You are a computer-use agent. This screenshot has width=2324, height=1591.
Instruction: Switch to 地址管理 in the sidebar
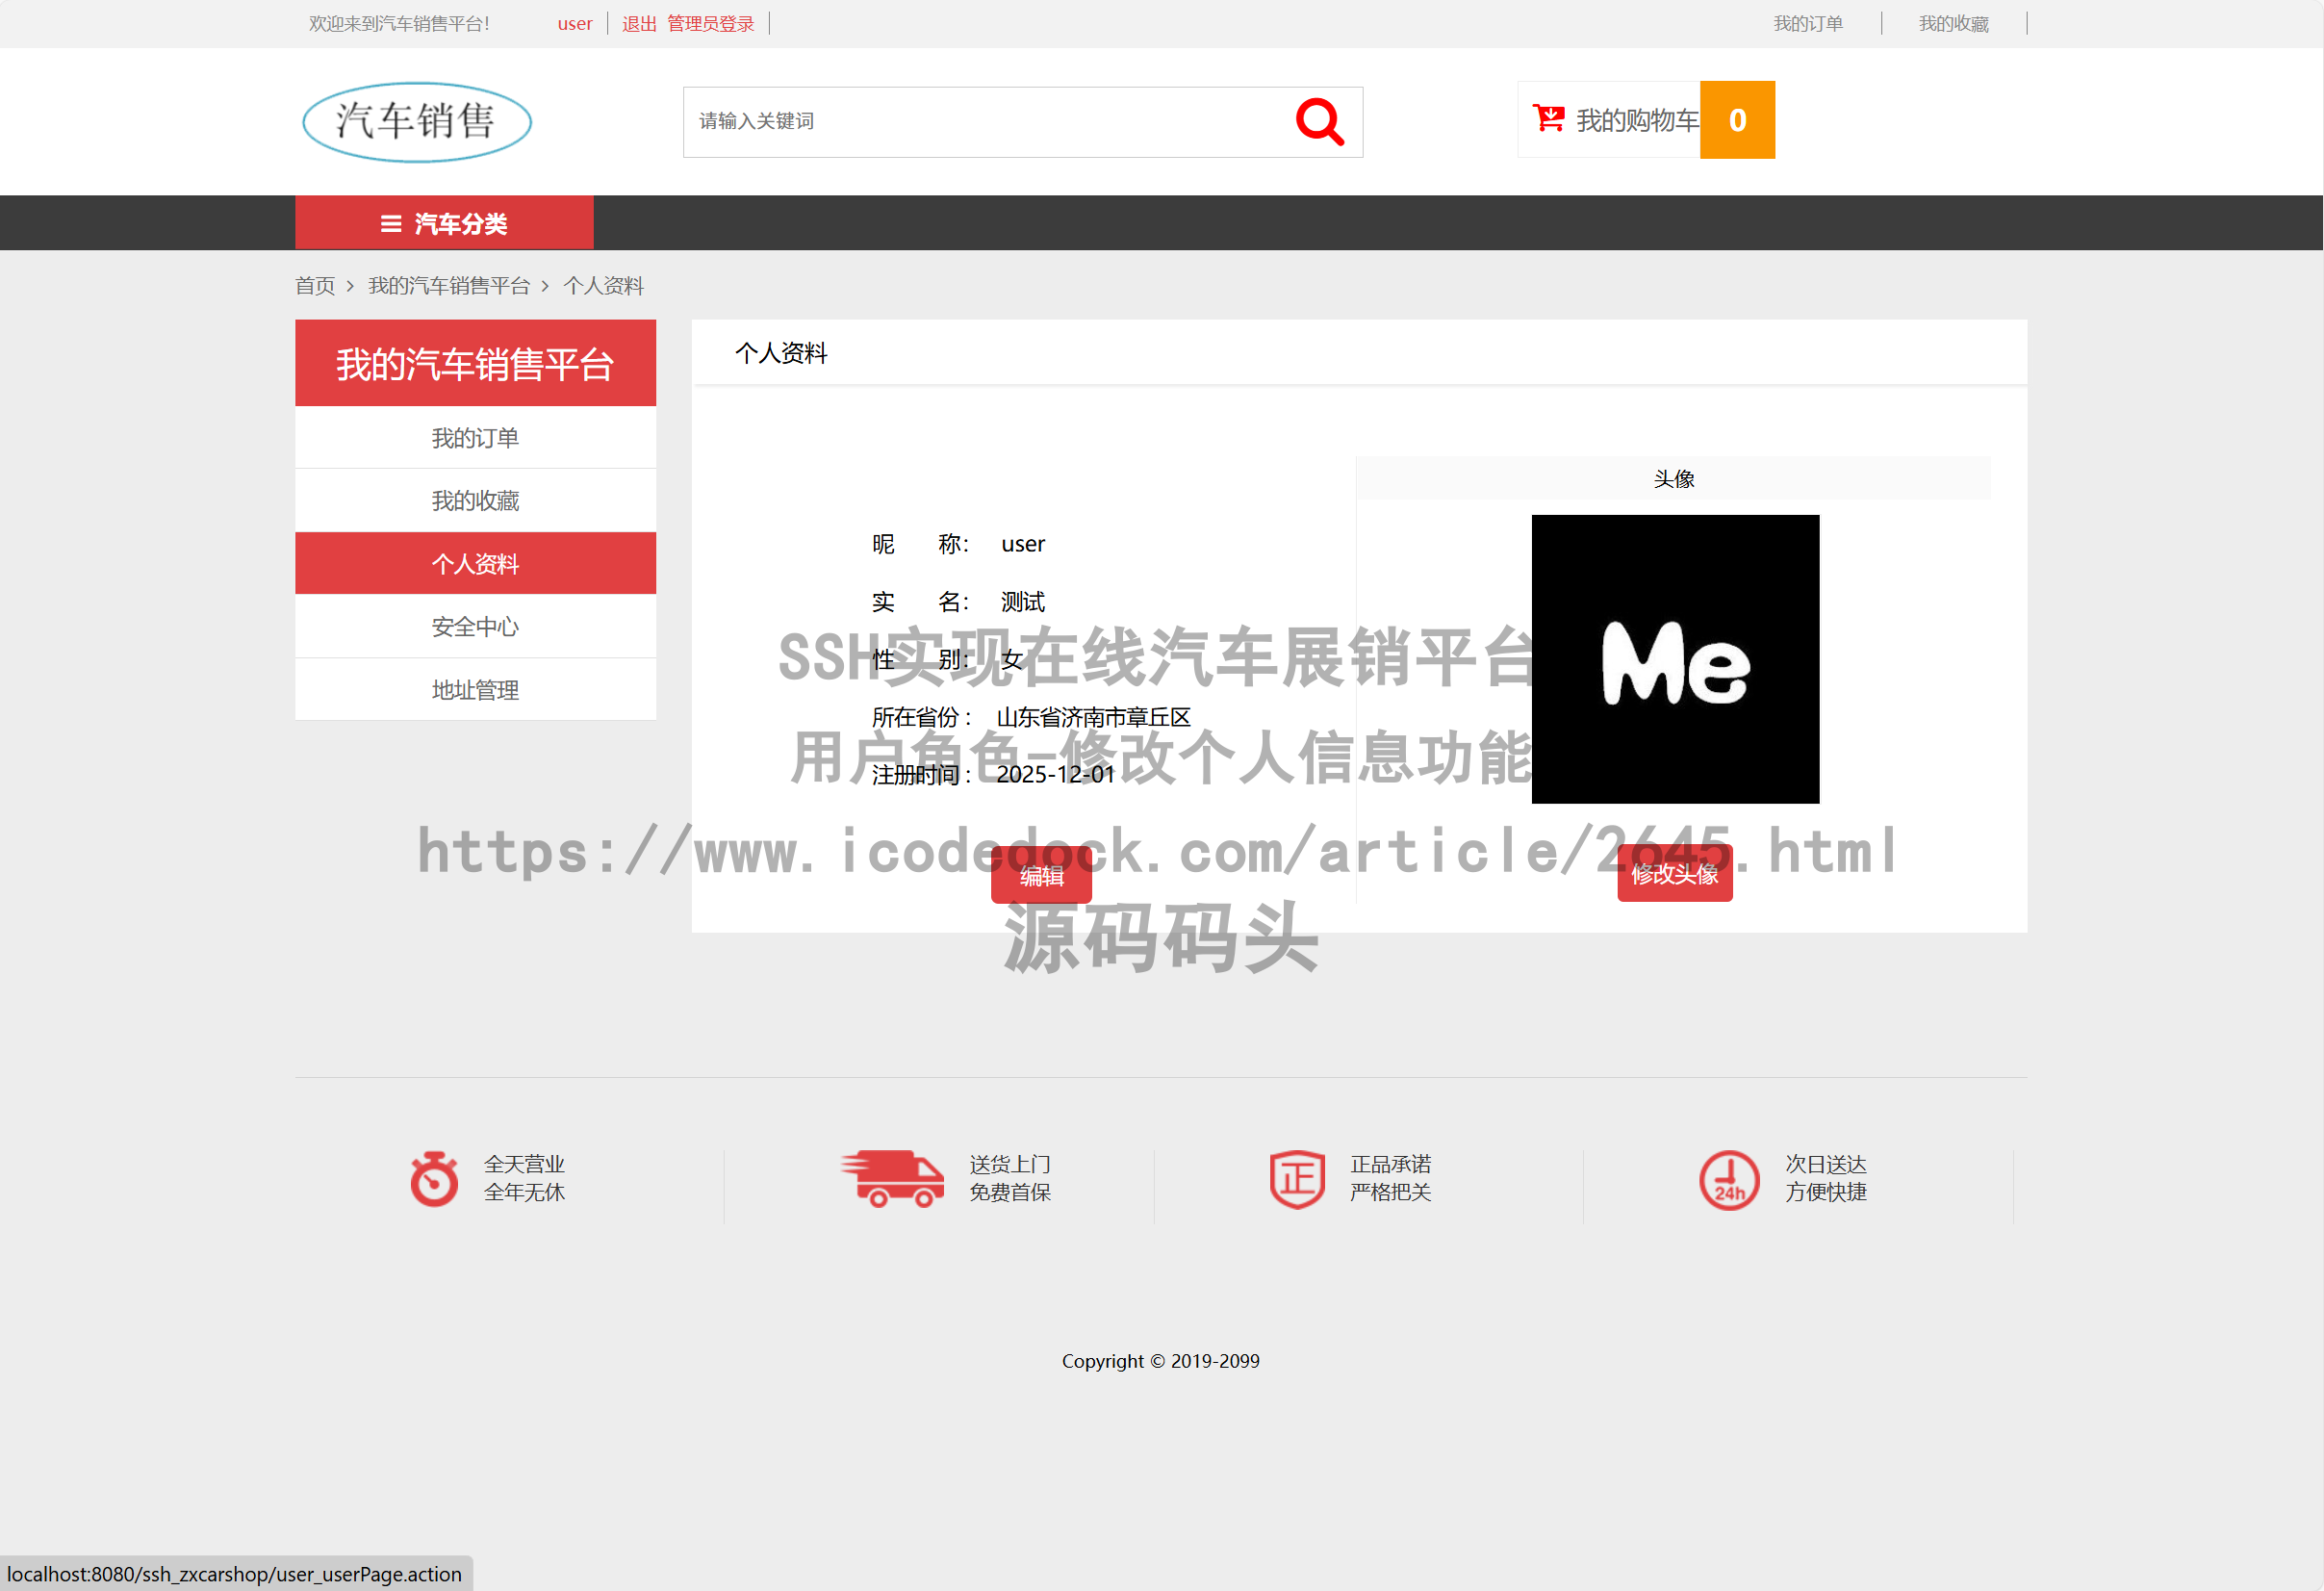pyautogui.click(x=475, y=689)
